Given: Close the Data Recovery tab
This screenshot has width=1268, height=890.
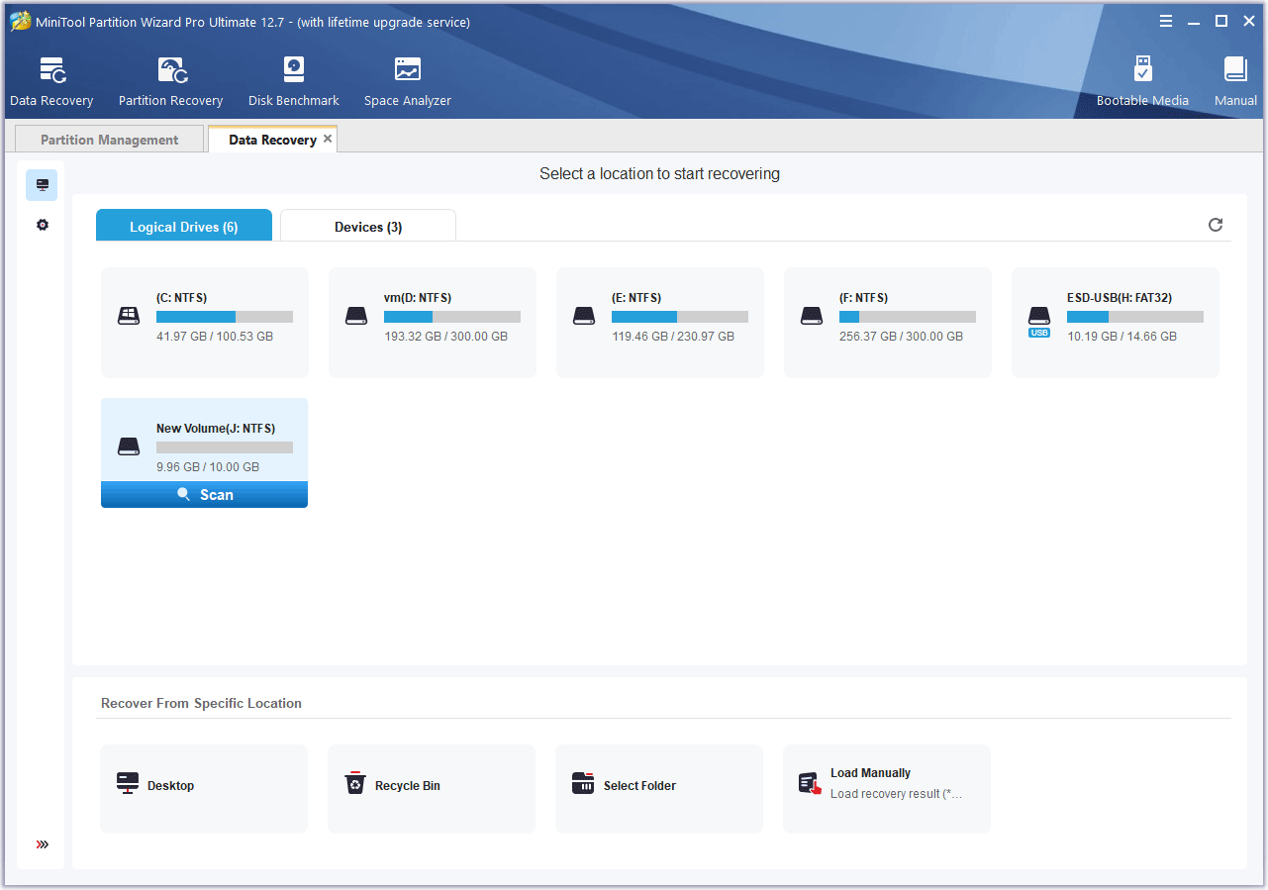Looking at the screenshot, I should pyautogui.click(x=328, y=139).
